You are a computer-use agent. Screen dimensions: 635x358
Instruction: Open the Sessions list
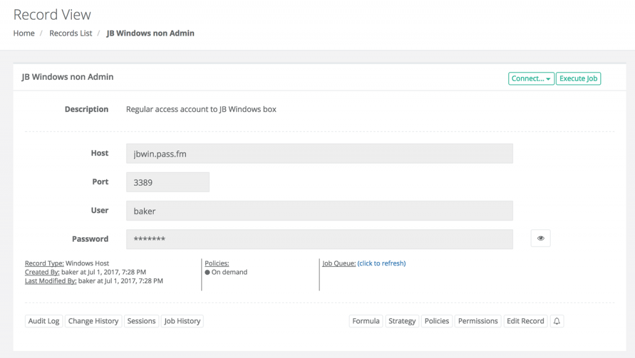tap(141, 321)
